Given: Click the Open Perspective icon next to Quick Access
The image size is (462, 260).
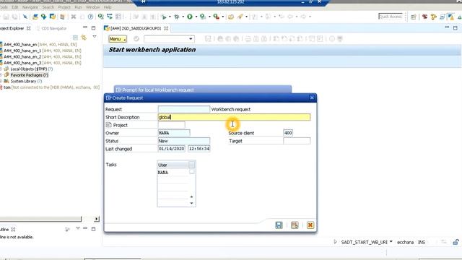Looking at the screenshot, I should tap(414, 17).
